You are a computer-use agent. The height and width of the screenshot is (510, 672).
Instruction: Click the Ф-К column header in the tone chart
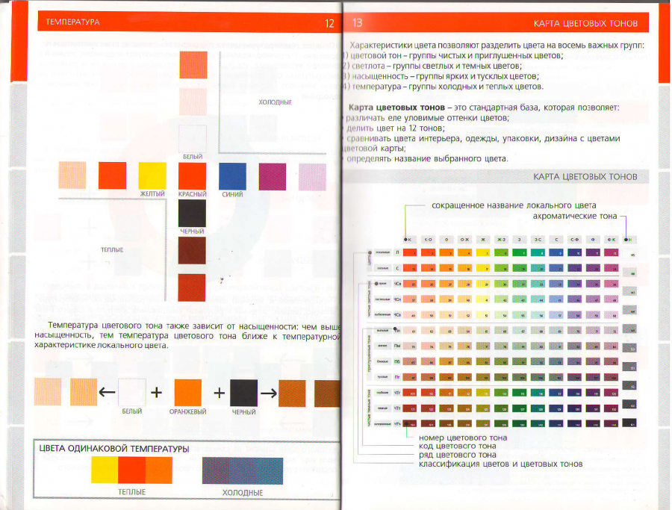pyautogui.click(x=611, y=240)
